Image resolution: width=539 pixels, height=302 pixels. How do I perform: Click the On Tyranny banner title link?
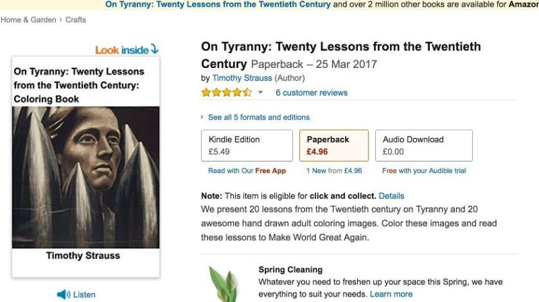coord(218,4)
